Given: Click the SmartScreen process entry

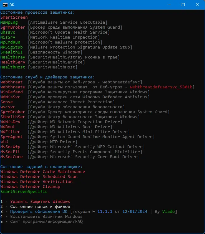Looking at the screenshot, I should tap(14, 17).
